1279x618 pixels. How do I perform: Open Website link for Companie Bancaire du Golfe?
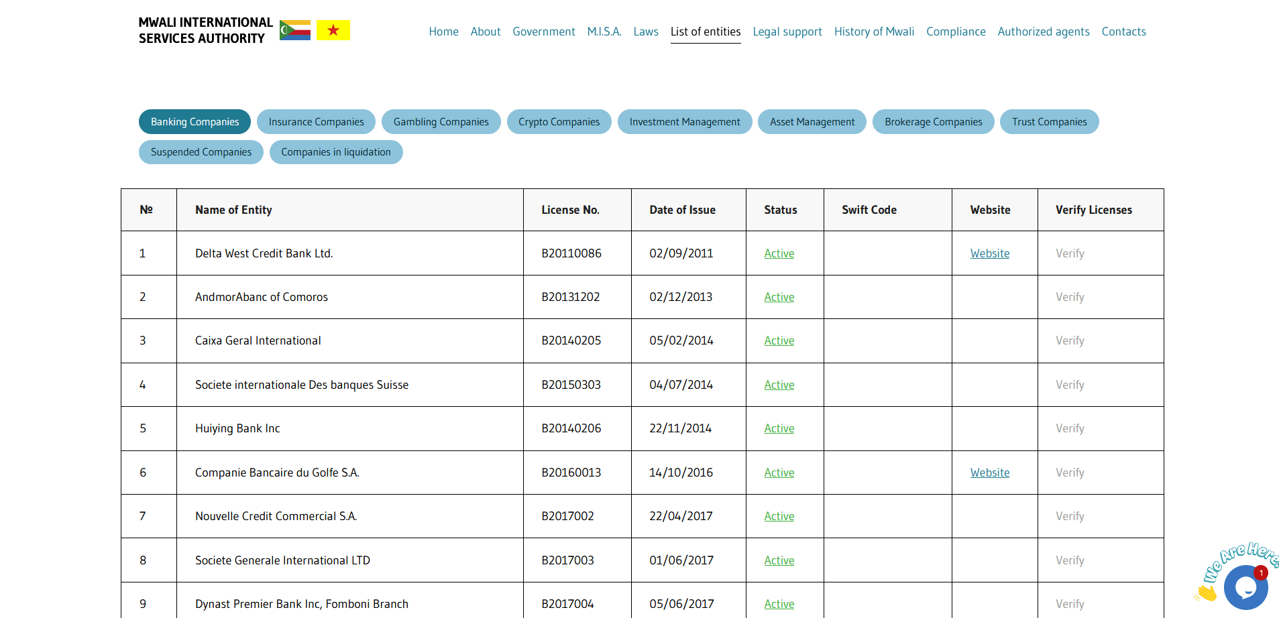click(x=989, y=473)
